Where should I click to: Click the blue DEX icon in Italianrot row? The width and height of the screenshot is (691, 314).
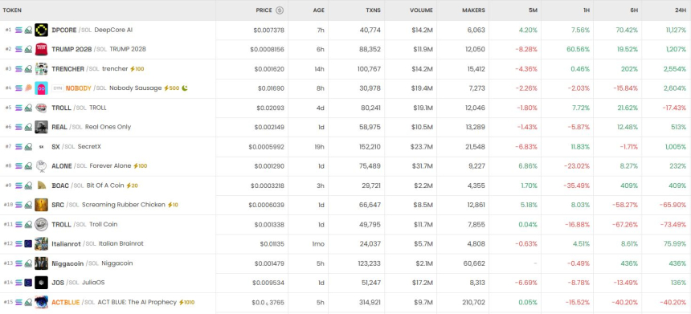click(x=28, y=243)
